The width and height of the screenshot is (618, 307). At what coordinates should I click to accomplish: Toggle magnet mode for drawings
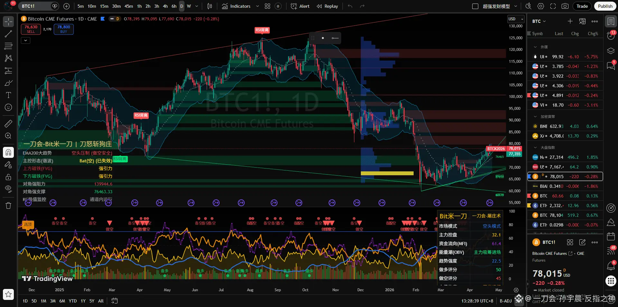(8, 152)
